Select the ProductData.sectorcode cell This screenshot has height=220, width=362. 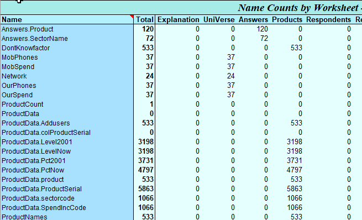click(x=67, y=198)
